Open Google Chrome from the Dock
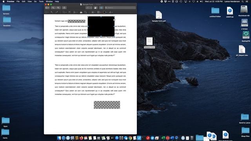Viewport: 251px width, 141px height. coord(130,138)
